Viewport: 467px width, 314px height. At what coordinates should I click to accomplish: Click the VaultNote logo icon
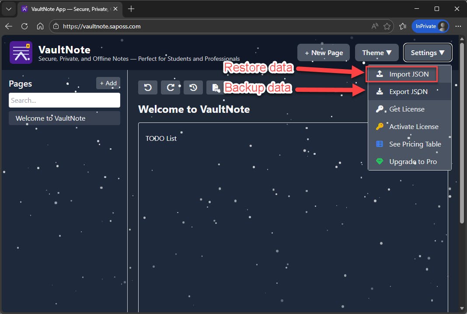click(21, 52)
